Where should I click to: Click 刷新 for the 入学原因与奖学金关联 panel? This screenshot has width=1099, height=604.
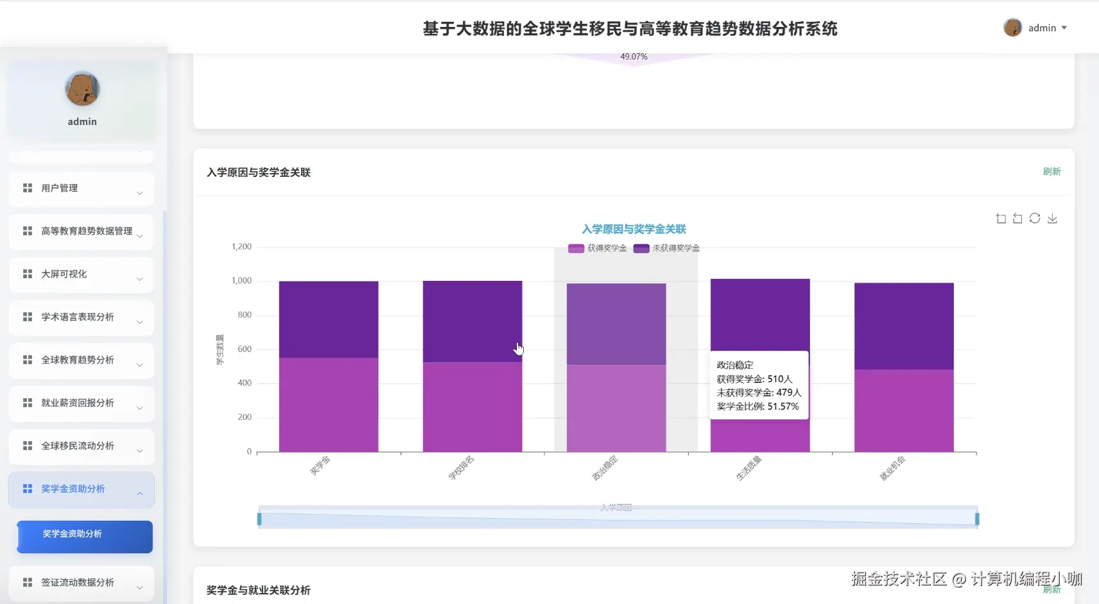click(1052, 171)
